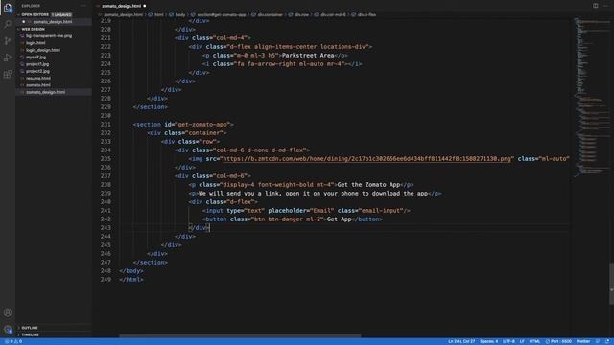Click UTF-8 encoding in status bar

508,341
